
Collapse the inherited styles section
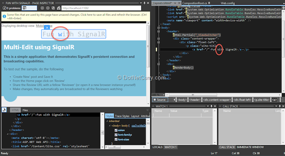pyautogui.click(x=107, y=121)
